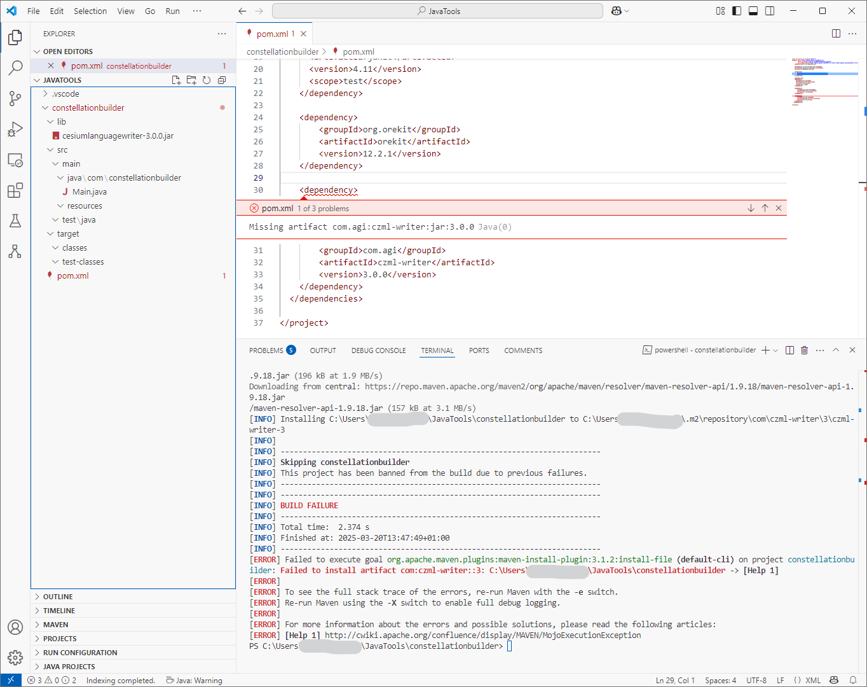This screenshot has height=687, width=867.
Task: Customize layout icon in title bar
Action: [720, 11]
